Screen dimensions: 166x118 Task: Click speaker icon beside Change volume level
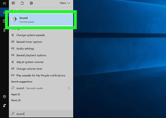click(x=13, y=68)
